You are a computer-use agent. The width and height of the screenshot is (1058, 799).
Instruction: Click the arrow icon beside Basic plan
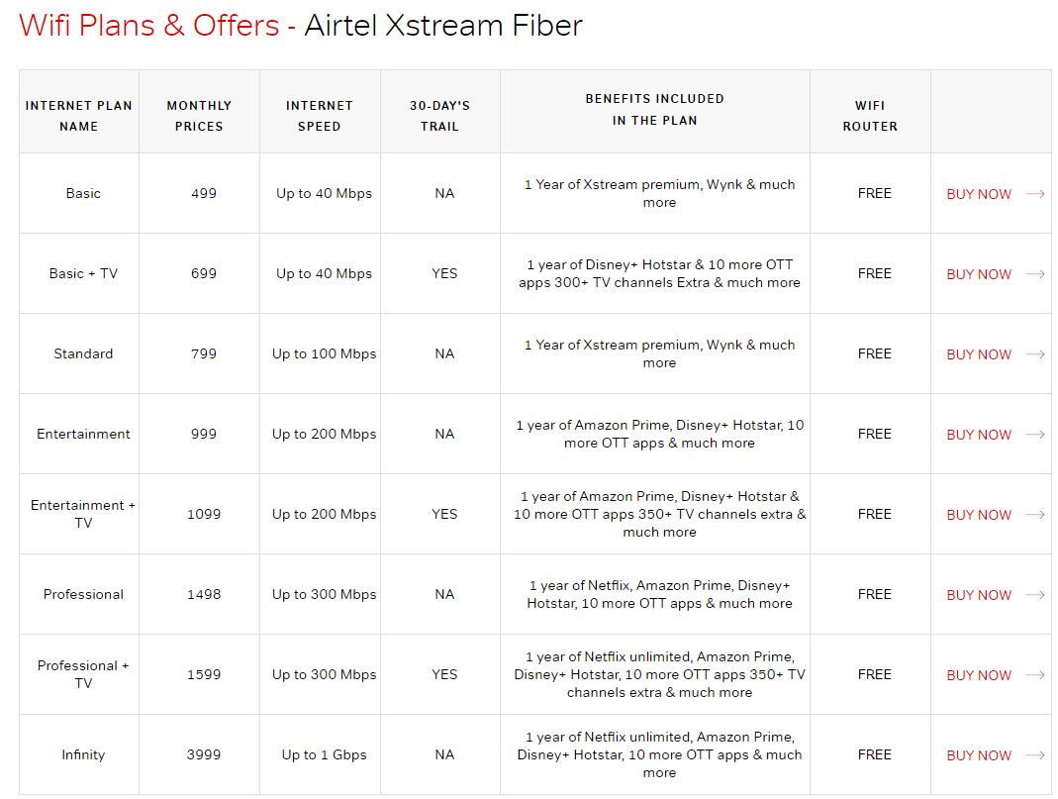pyautogui.click(x=1035, y=194)
